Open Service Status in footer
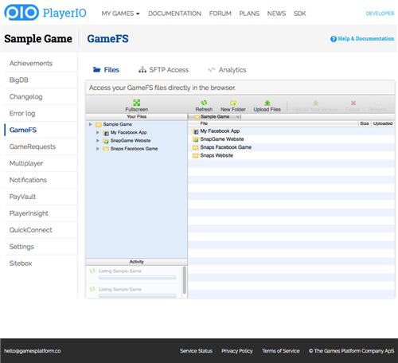Screen dimensions: 398x363 [x=196, y=351]
